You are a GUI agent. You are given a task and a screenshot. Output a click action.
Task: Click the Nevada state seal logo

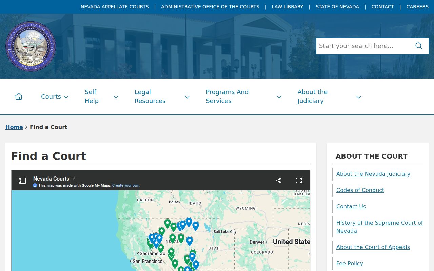coord(31,46)
